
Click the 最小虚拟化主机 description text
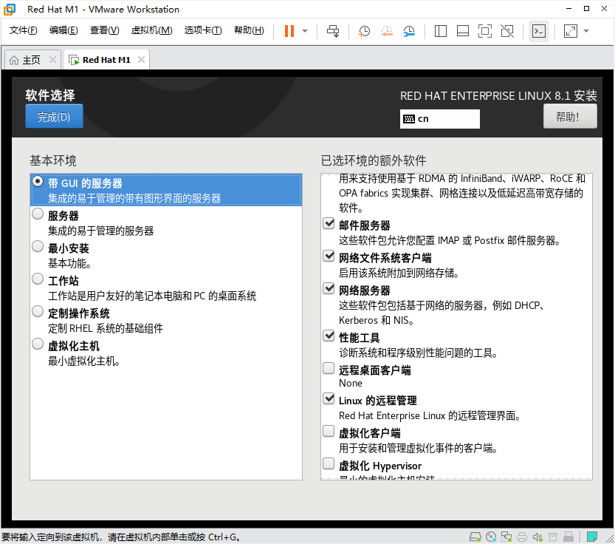coord(84,361)
